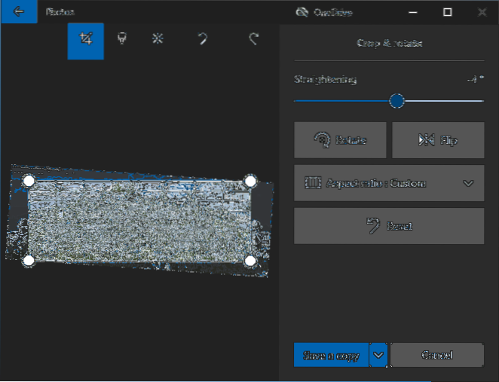The width and height of the screenshot is (499, 382).
Task: Click the top-left crop handle
Action: pyautogui.click(x=29, y=181)
